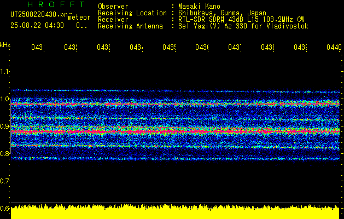The height and width of the screenshot is (219, 344).
Task: Click the 0.9 frequency axis label
Action: (x=4, y=126)
